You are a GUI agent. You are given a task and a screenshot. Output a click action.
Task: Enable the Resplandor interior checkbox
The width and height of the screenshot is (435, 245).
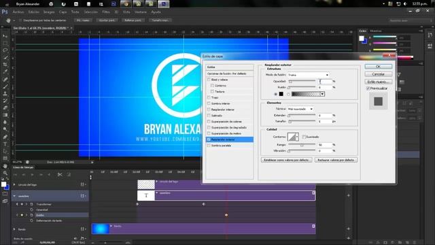209,110
